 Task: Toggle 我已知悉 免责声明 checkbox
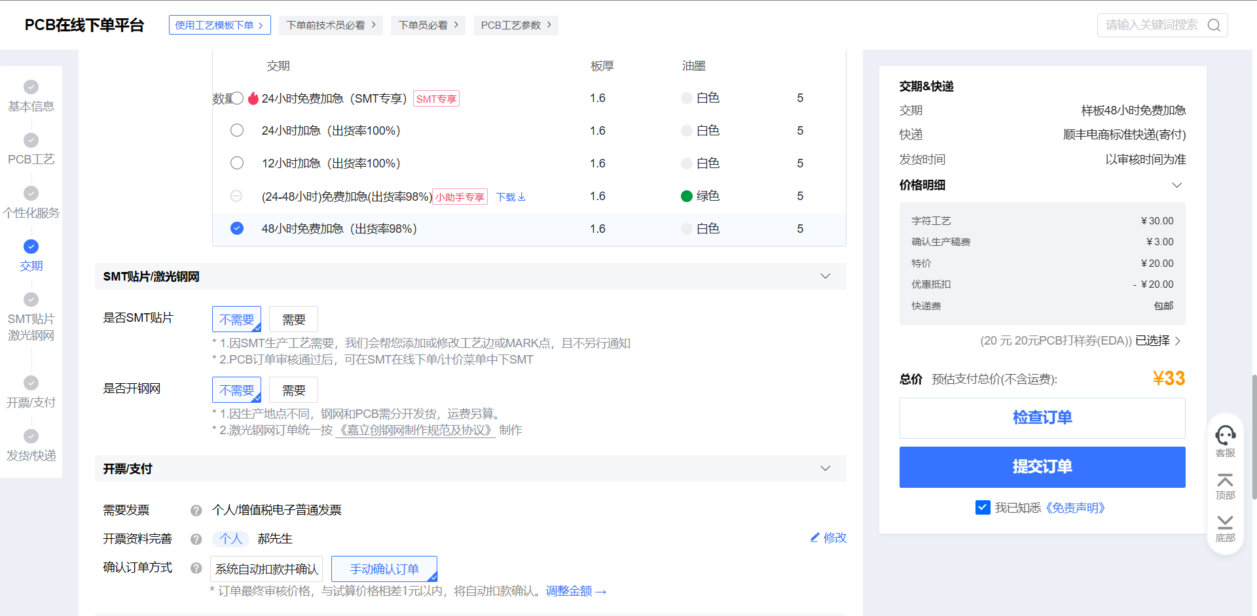983,507
